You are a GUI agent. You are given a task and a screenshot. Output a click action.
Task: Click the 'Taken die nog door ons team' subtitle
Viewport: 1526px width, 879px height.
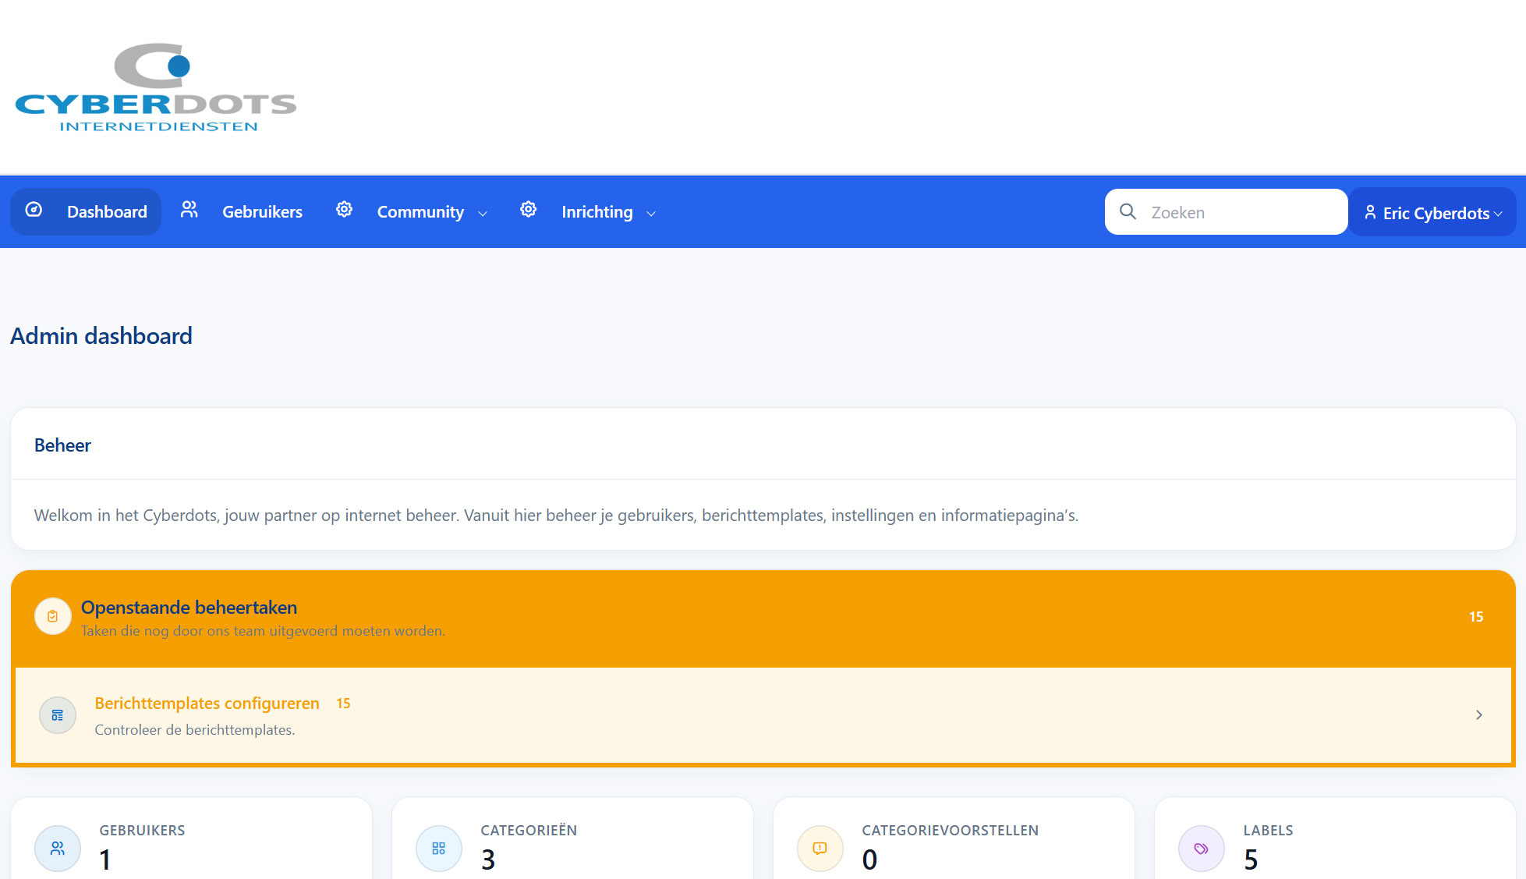263,631
